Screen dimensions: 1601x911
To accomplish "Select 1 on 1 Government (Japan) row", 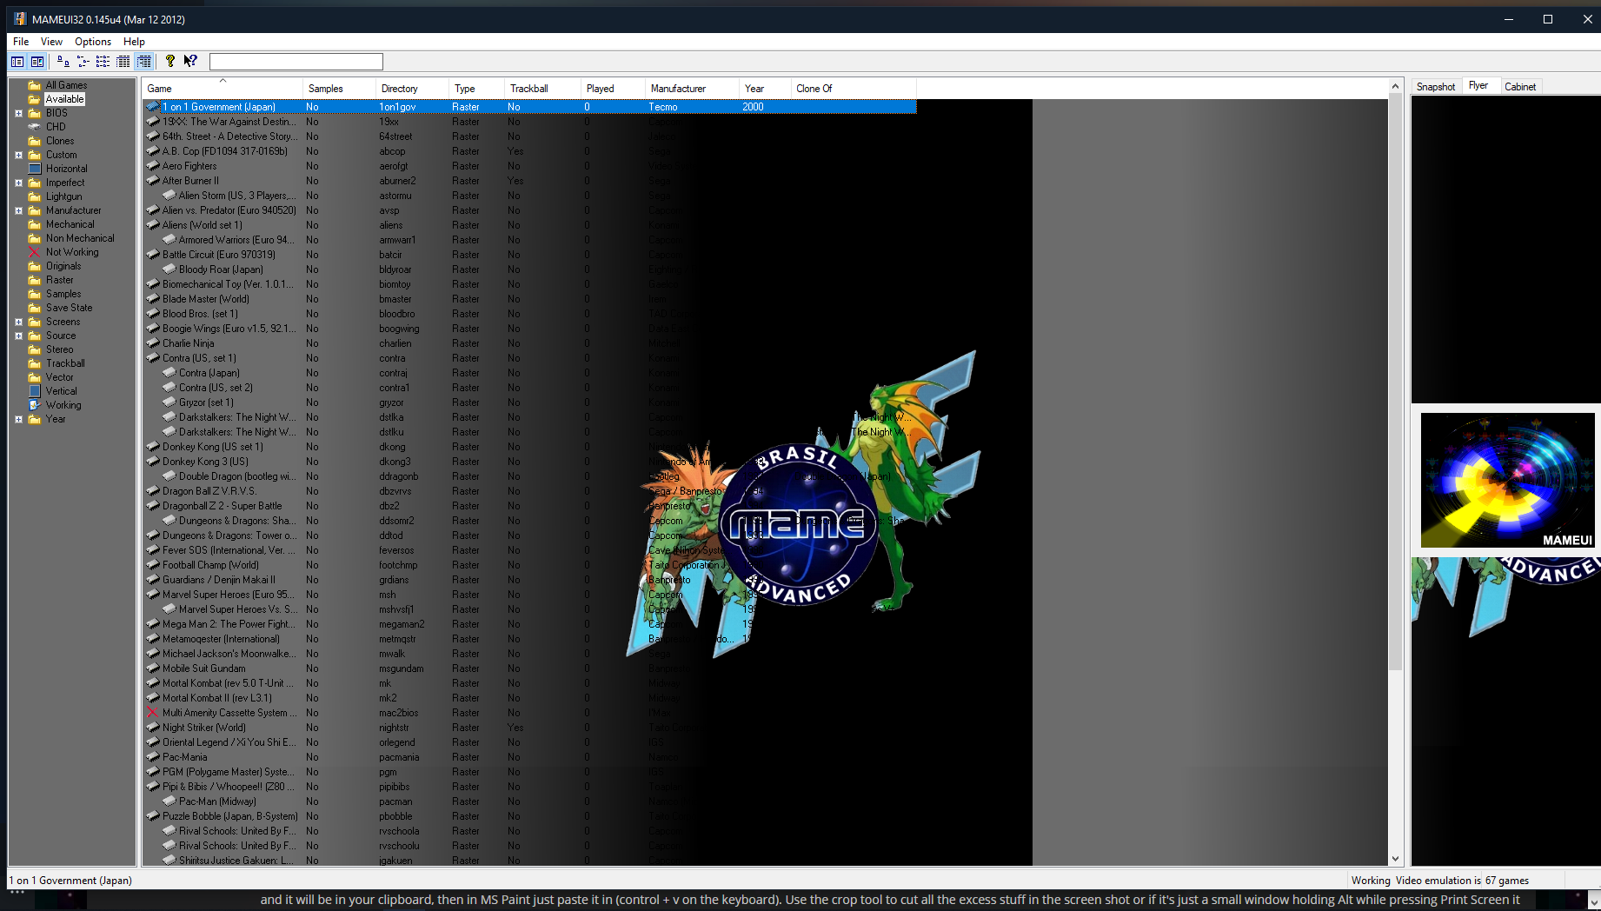I will (529, 107).
